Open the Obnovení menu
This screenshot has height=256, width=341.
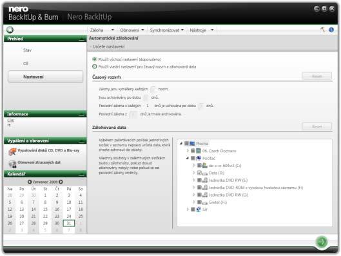132,30
